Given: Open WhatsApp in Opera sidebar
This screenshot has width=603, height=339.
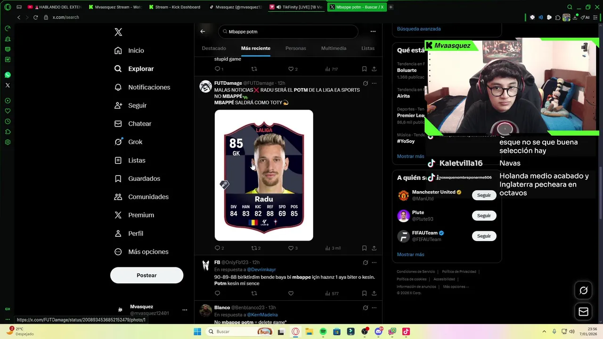Looking at the screenshot, I should (x=8, y=75).
